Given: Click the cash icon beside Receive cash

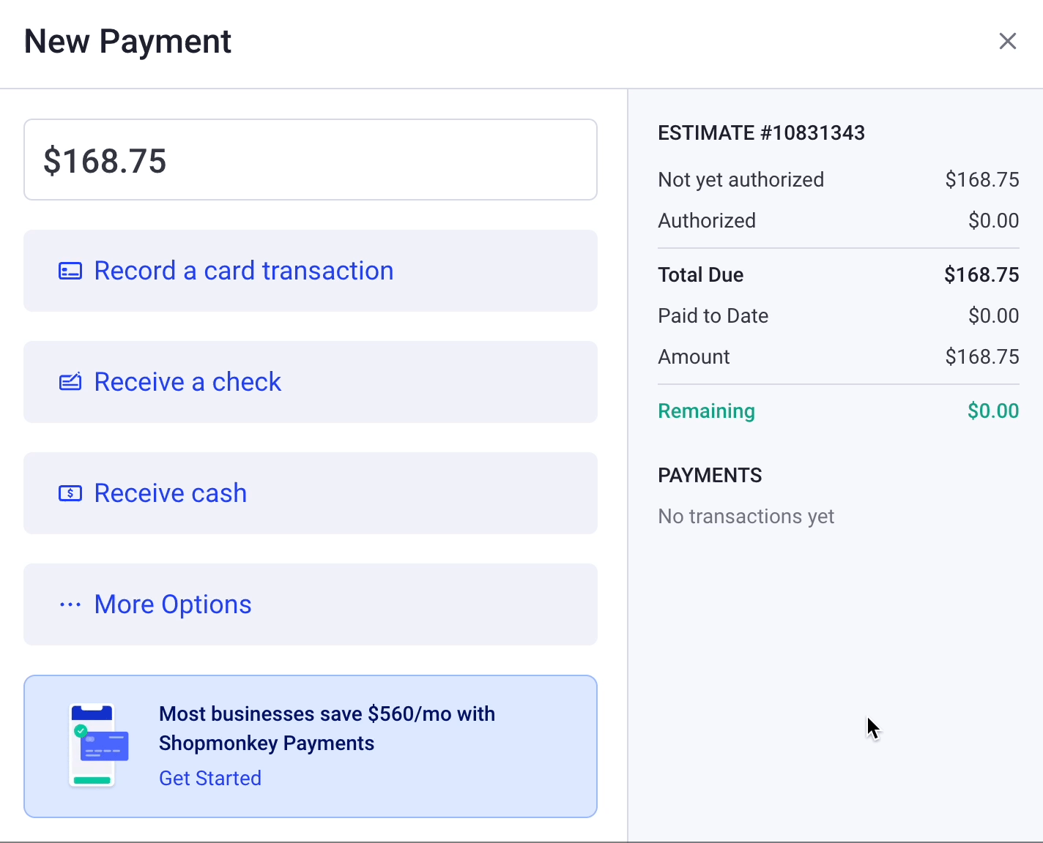Looking at the screenshot, I should tap(70, 493).
